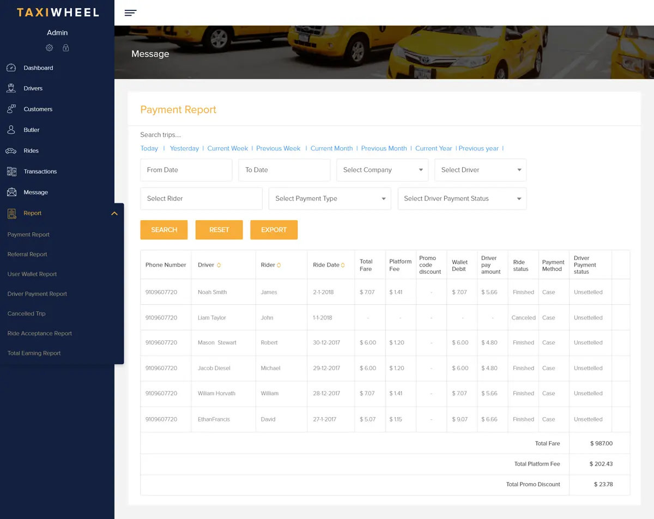This screenshot has height=519, width=654.
Task: Filter trips by Current Month
Action: 331,148
